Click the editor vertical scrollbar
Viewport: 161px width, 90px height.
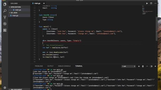[156, 28]
